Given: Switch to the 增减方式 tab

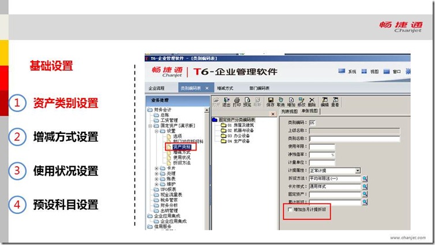Looking at the screenshot, I should point(225,88).
